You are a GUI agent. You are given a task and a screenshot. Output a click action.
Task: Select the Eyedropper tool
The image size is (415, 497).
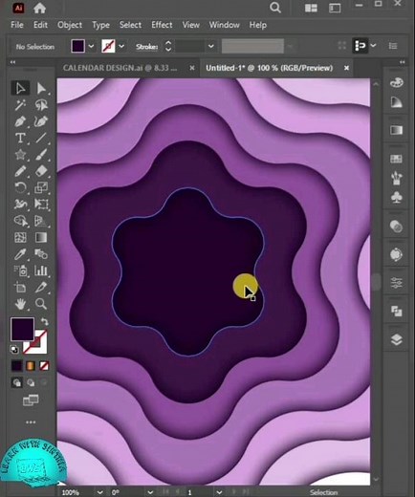click(x=20, y=254)
